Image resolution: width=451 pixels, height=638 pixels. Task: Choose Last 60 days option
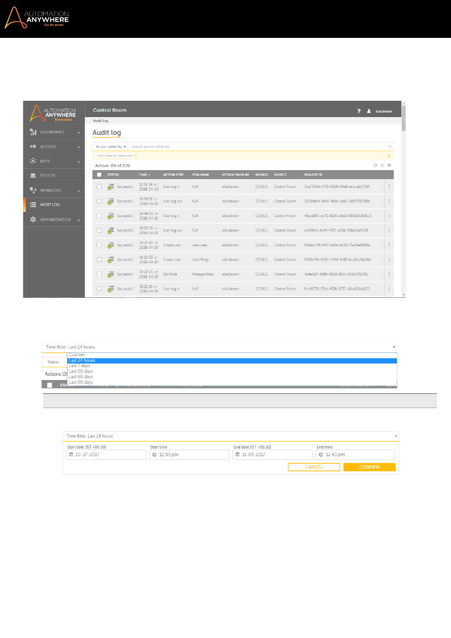coord(232,377)
